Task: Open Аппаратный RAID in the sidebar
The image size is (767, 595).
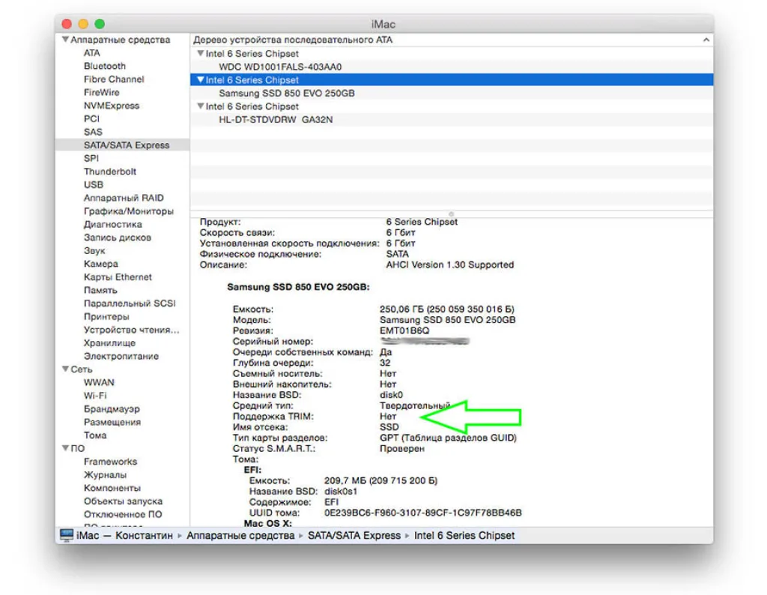Action: (x=124, y=198)
